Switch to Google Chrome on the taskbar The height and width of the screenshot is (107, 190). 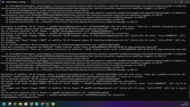[31, 104]
